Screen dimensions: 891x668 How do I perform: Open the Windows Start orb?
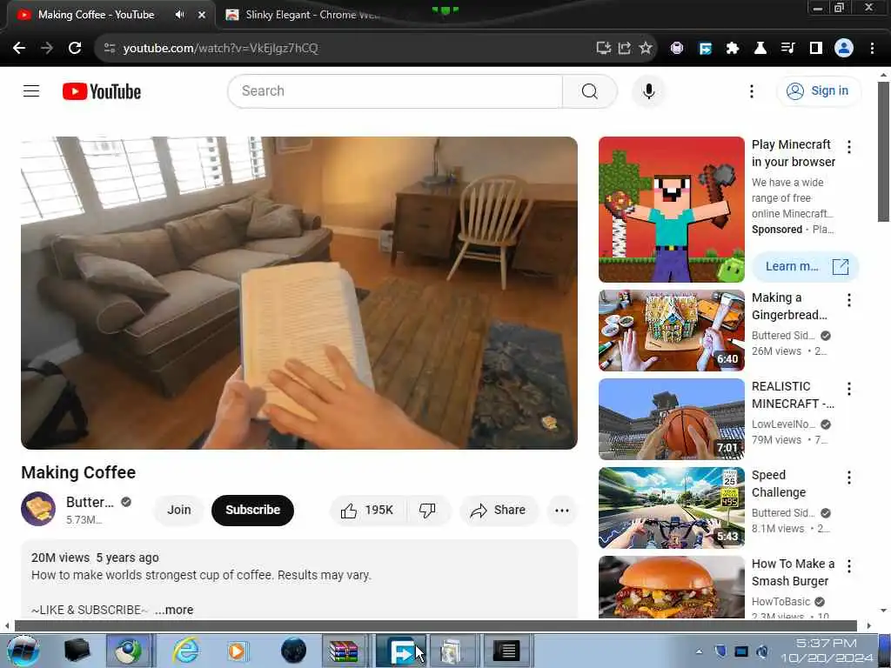click(23, 651)
